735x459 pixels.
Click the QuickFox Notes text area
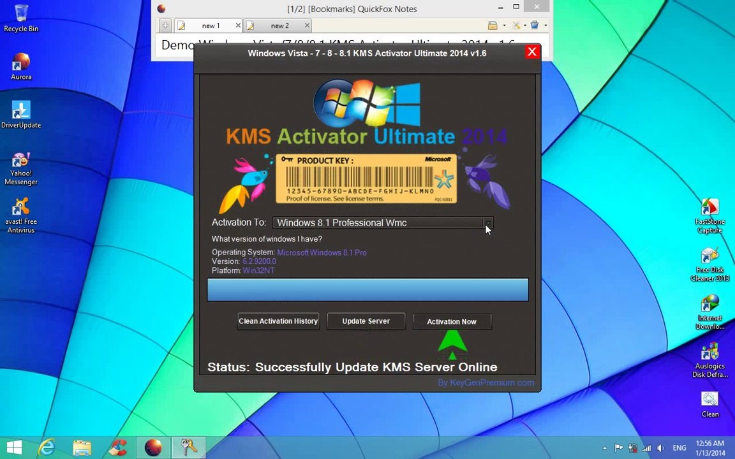click(x=352, y=47)
